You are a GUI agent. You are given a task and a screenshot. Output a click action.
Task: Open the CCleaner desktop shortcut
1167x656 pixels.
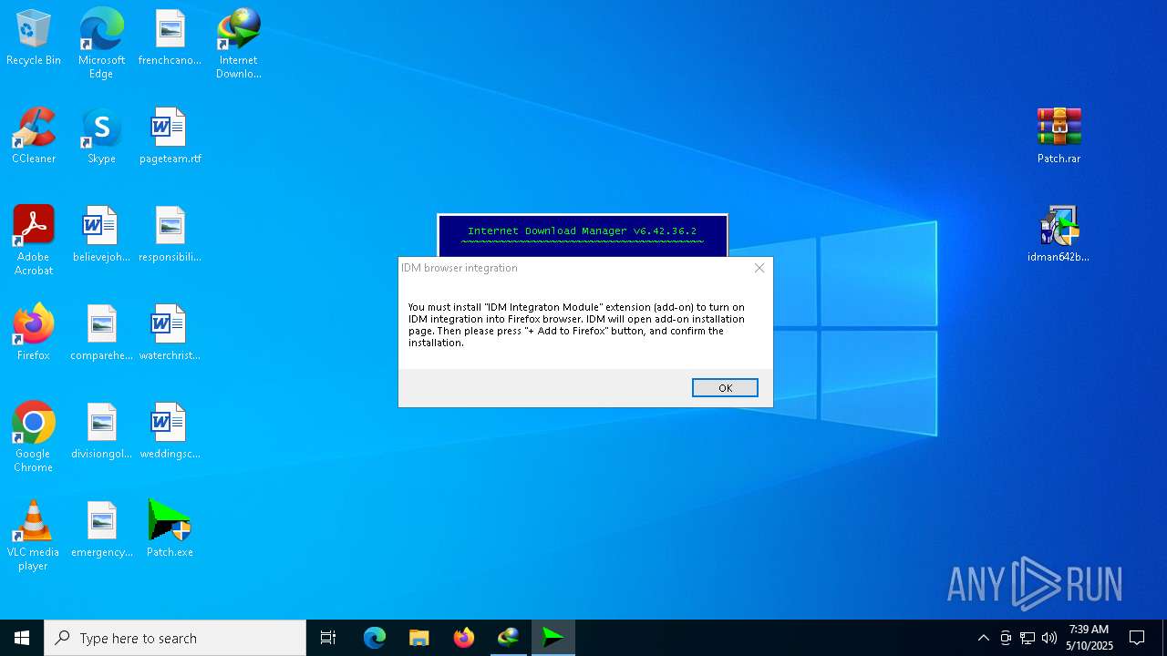pos(34,137)
